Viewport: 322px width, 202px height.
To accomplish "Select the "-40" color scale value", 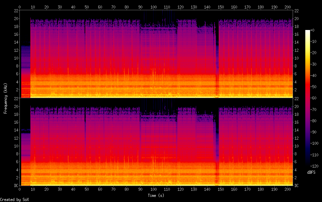I will tap(313, 76).
